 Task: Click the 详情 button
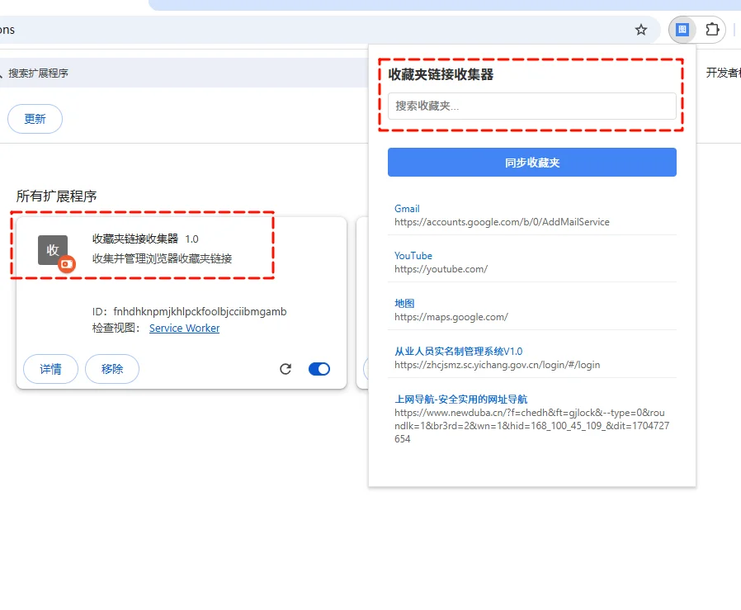(x=50, y=369)
